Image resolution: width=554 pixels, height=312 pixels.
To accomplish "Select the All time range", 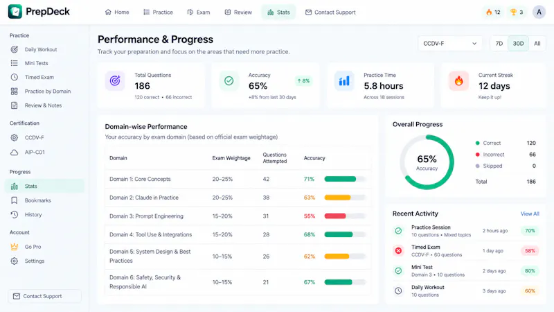I will pos(537,44).
